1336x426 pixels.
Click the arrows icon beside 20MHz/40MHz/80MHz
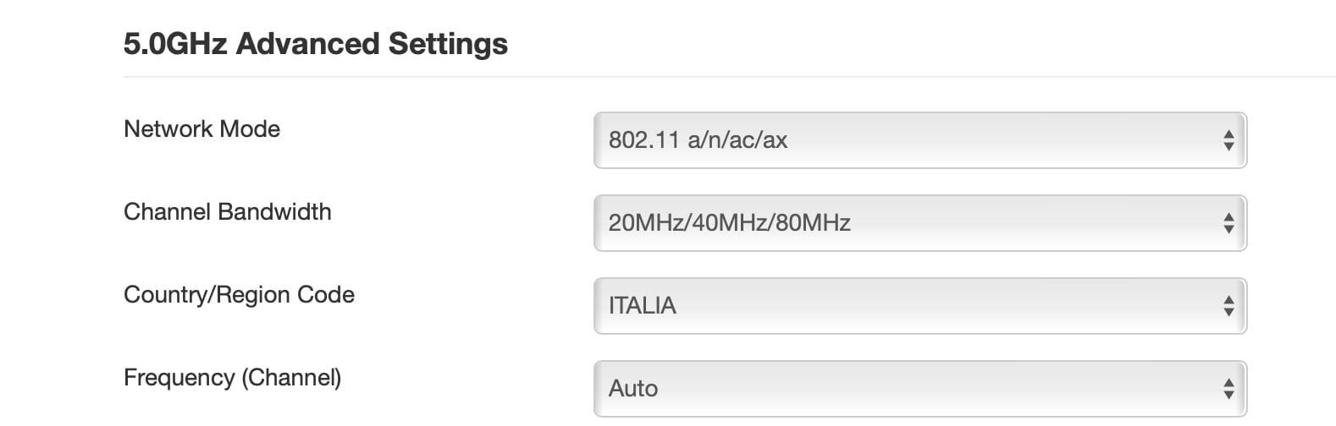click(1228, 223)
